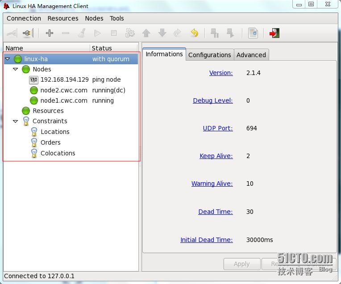Click the Initial Dead Time link
The height and width of the screenshot is (284, 341).
click(207, 240)
